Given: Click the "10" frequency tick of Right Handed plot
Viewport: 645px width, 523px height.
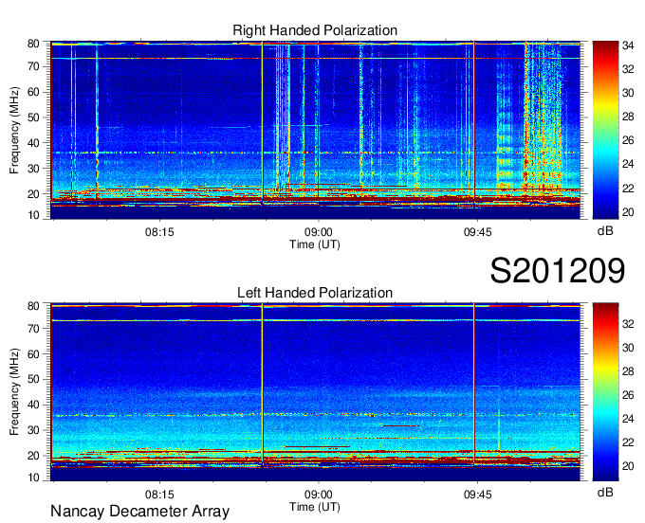Looking at the screenshot, I should pyautogui.click(x=33, y=215).
